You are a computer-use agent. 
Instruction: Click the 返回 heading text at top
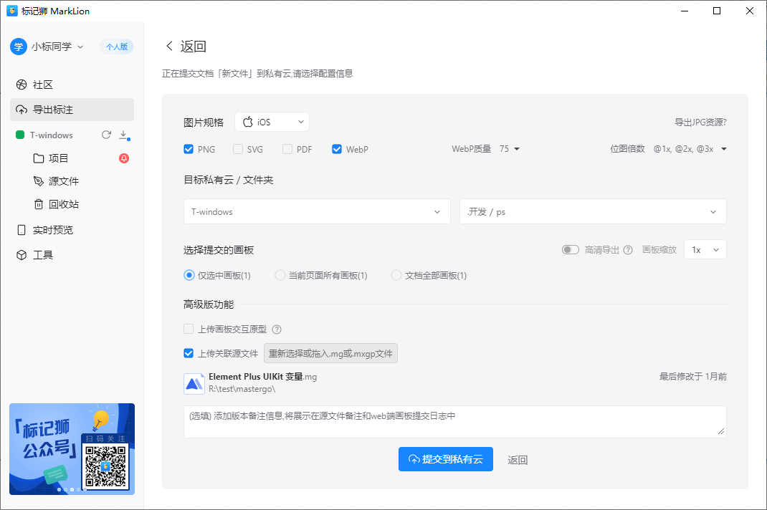tap(194, 47)
